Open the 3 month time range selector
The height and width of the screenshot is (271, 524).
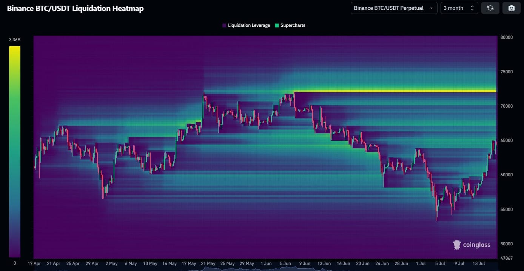[x=459, y=8]
